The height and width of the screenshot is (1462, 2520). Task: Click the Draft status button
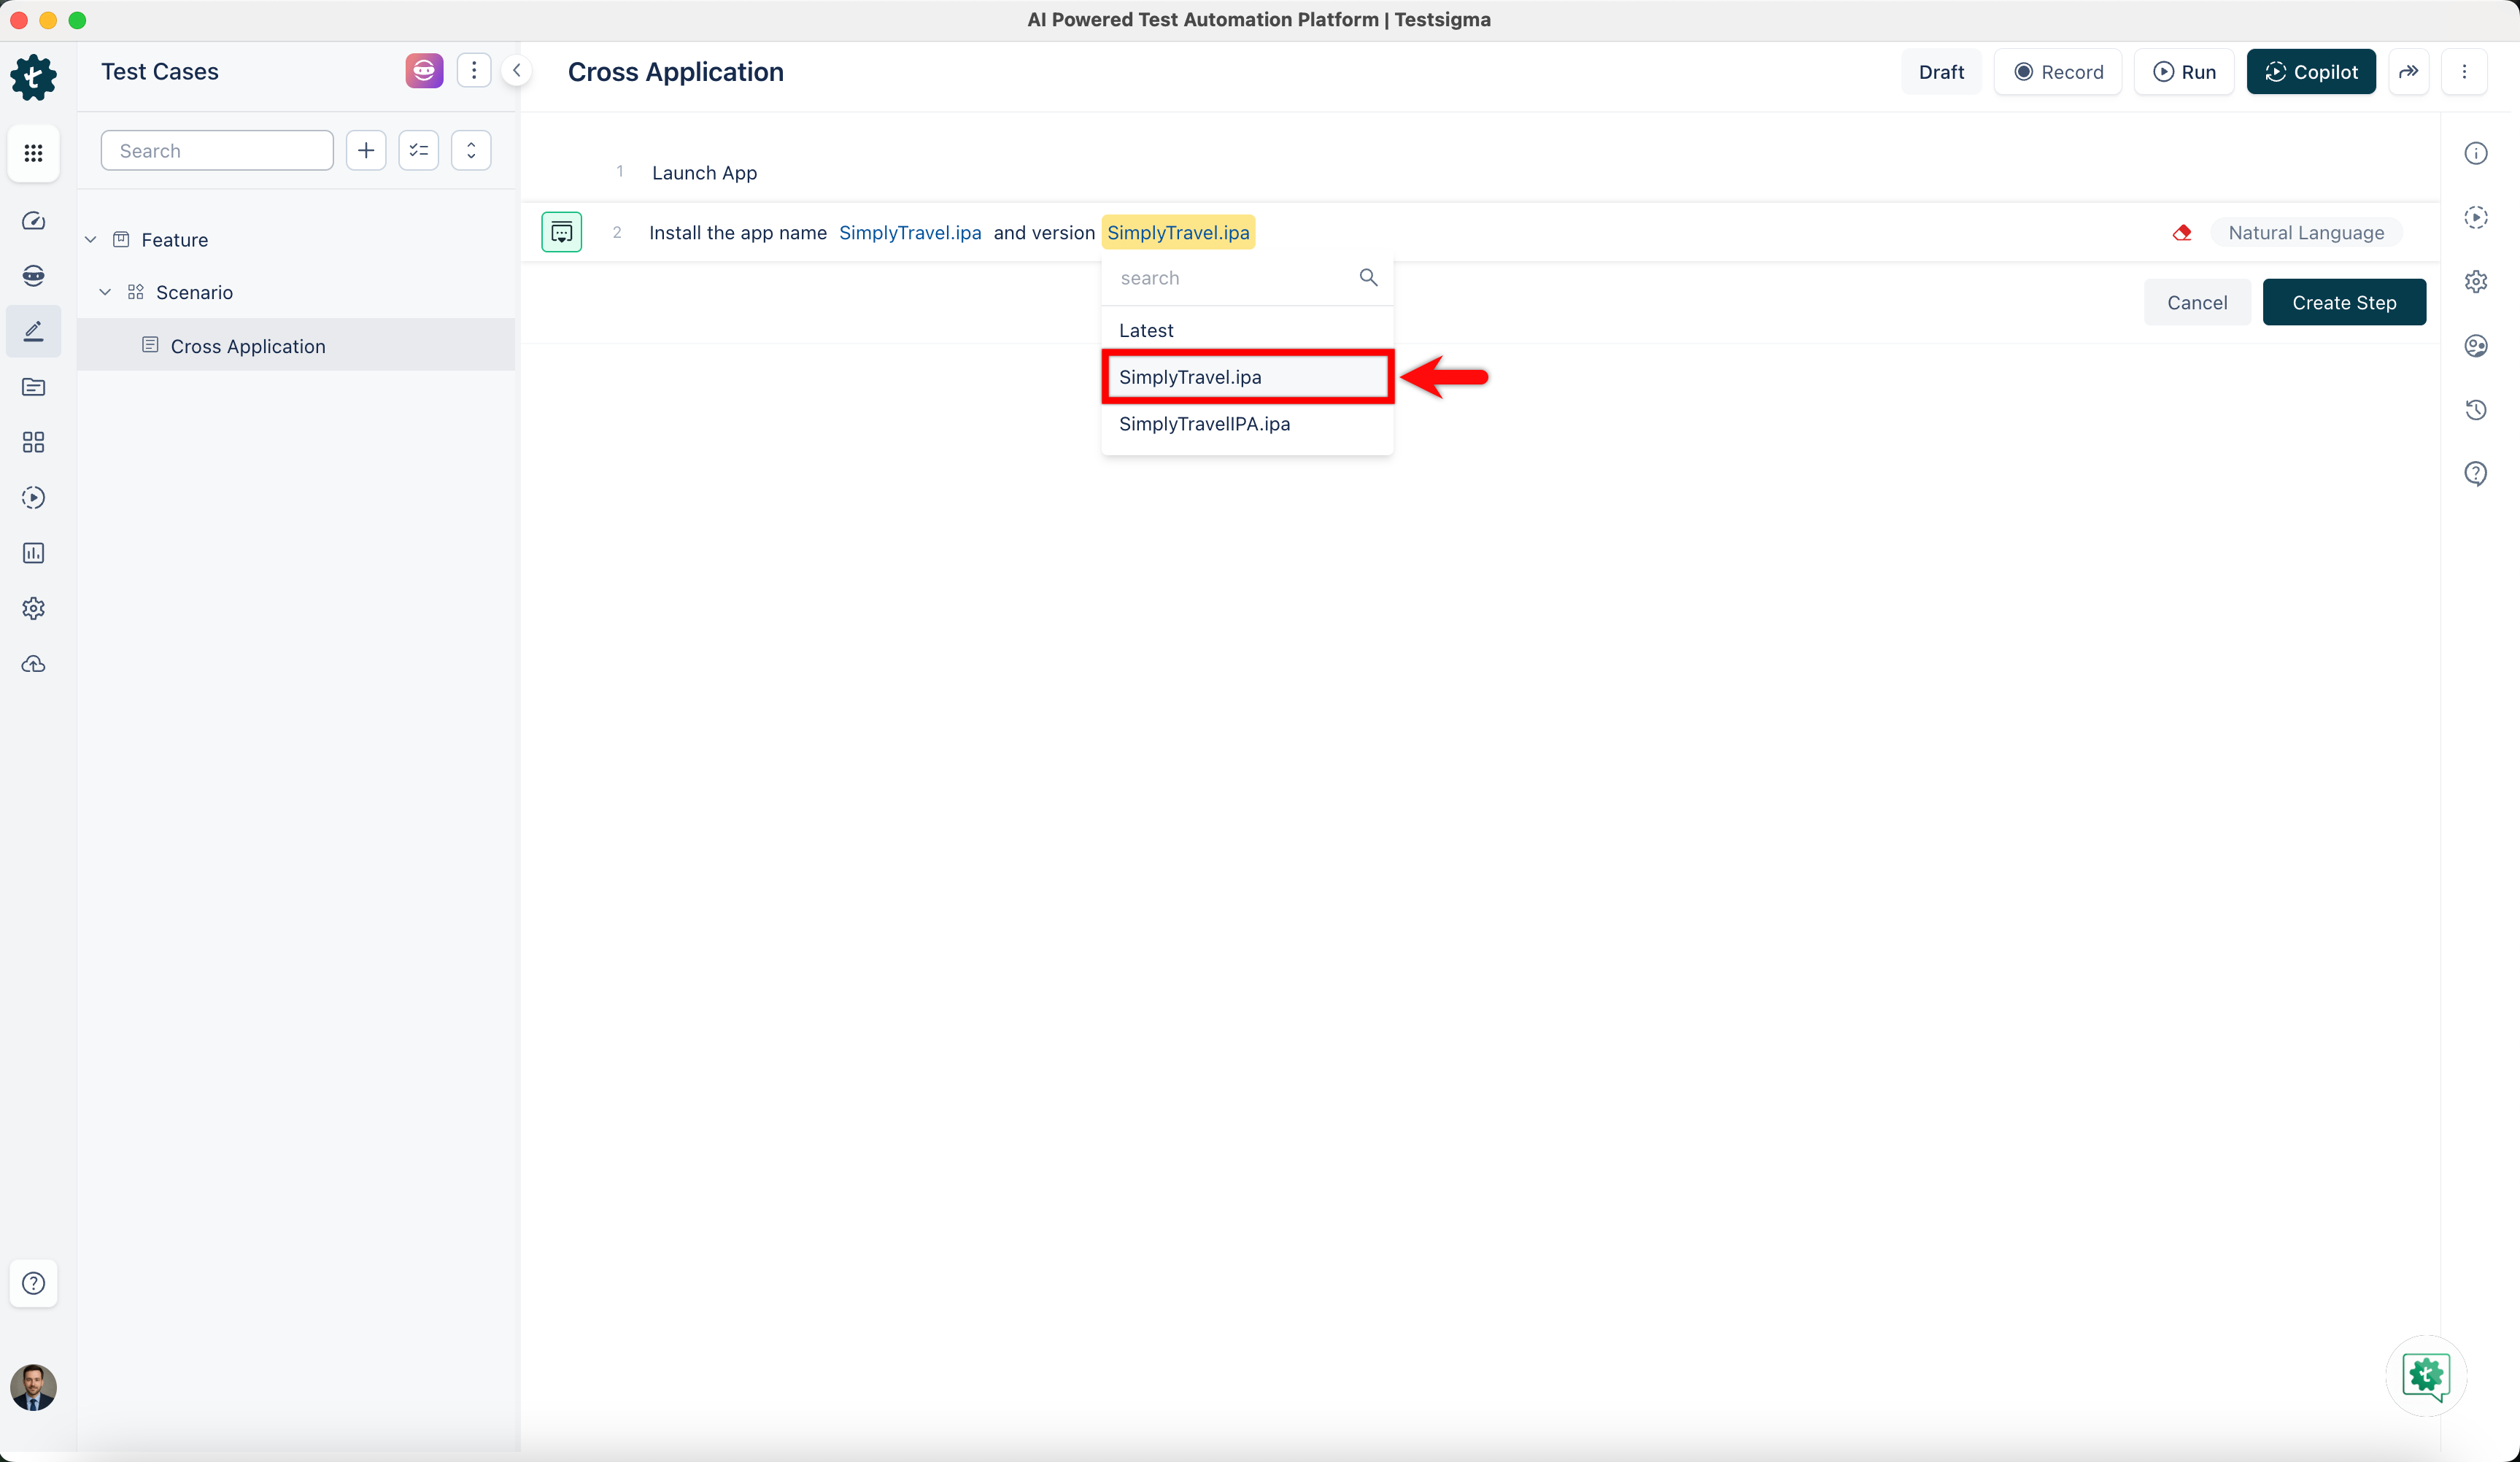(x=1941, y=72)
